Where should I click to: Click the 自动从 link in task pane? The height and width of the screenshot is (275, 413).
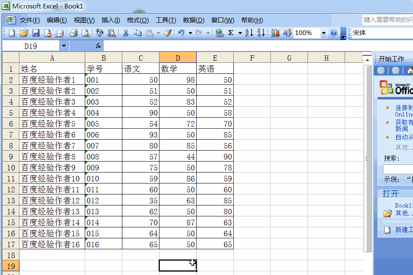[404, 137]
